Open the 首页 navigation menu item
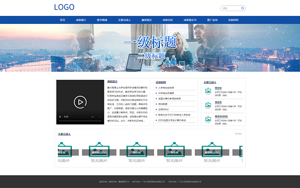 [x=62, y=20]
